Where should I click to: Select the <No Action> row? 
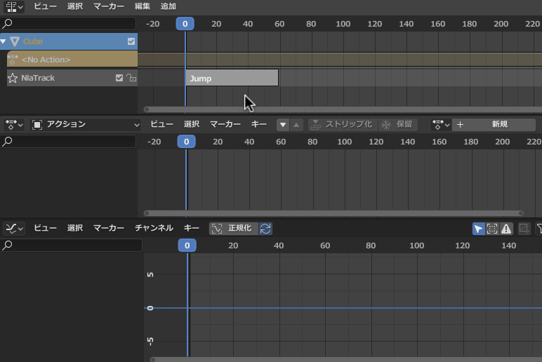(72, 60)
